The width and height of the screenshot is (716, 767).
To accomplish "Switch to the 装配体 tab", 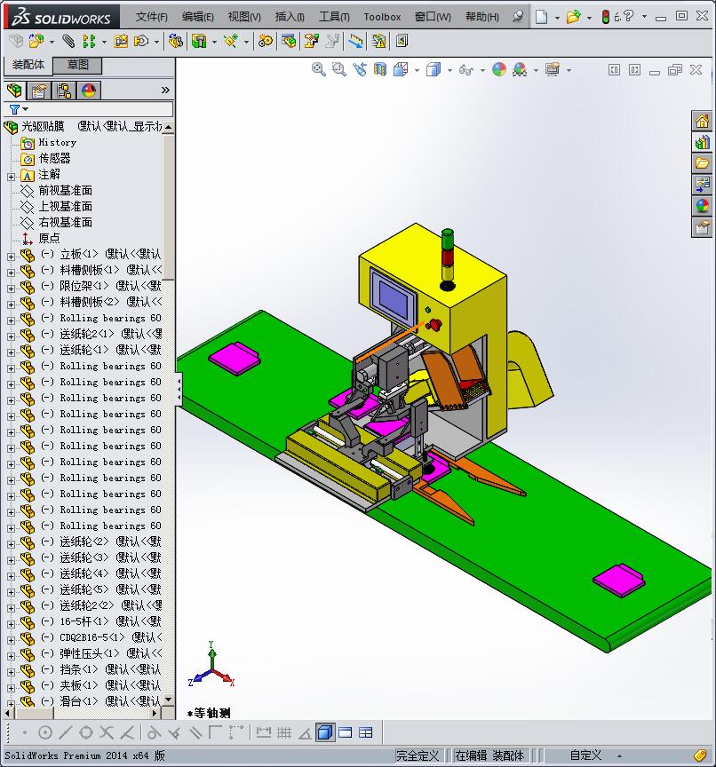I will point(28,65).
